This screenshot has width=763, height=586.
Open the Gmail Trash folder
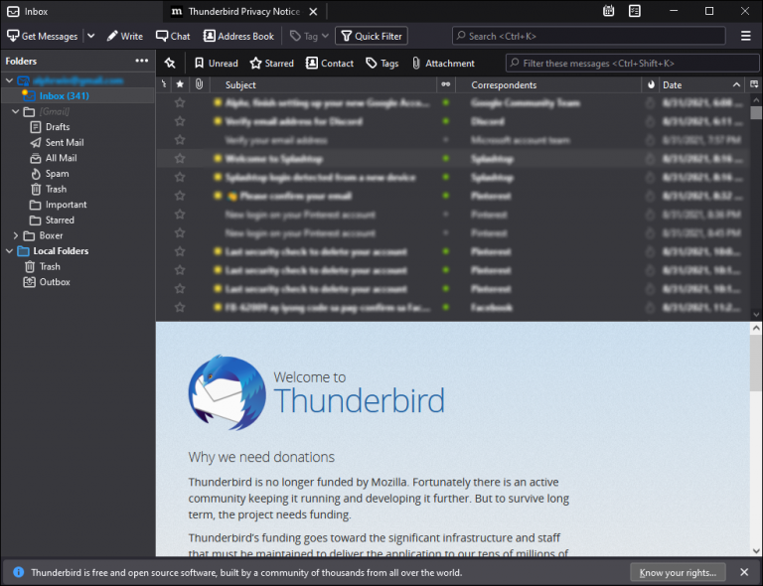point(56,189)
